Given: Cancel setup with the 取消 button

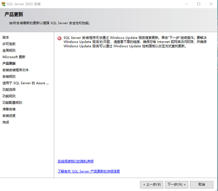Looking at the screenshot, I should [202, 185].
